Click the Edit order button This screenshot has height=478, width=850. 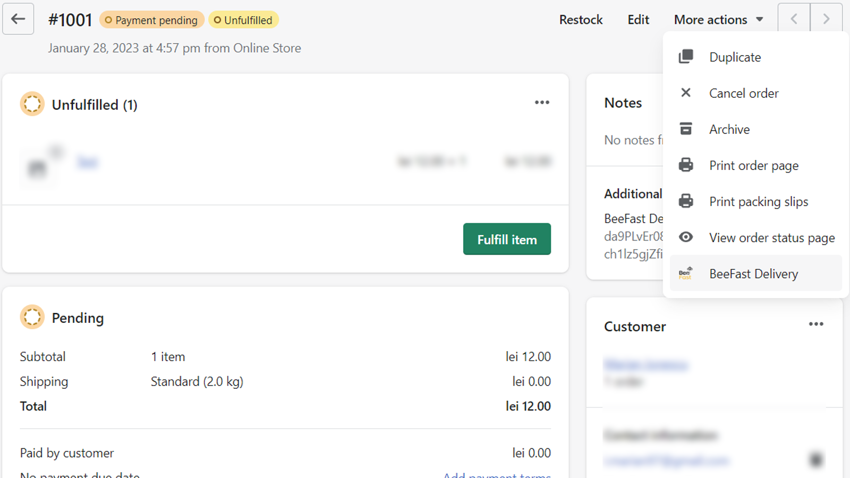(x=638, y=20)
